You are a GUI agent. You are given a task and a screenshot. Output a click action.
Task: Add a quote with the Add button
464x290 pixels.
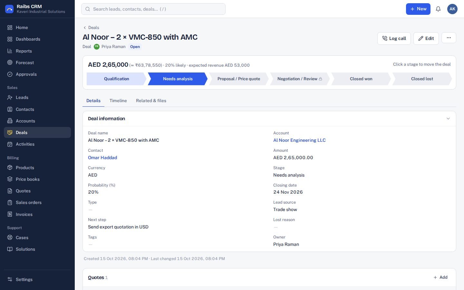(440, 277)
